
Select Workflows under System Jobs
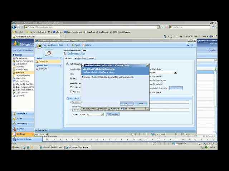tap(43, 69)
